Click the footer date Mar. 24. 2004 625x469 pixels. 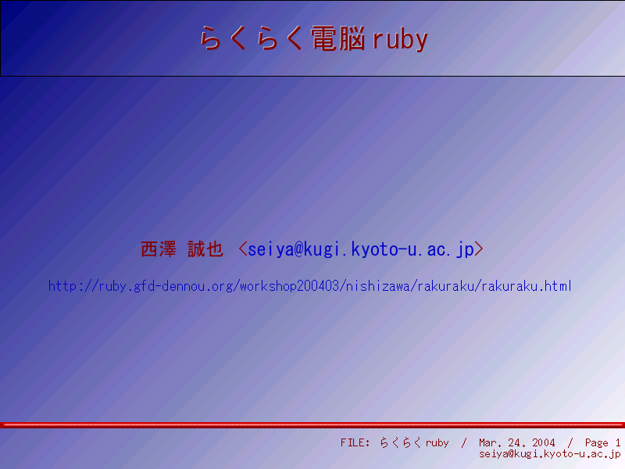coord(517,442)
